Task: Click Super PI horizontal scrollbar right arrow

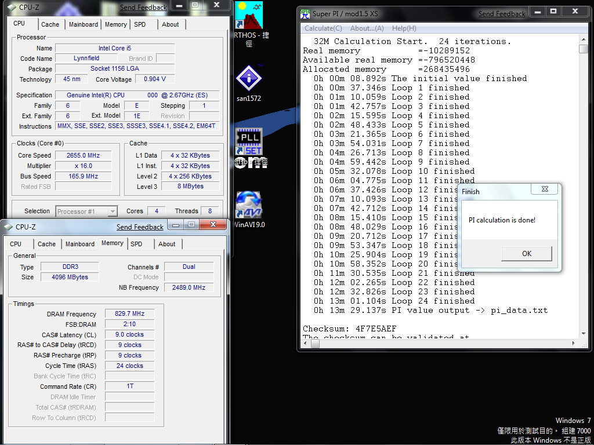Action: (x=574, y=344)
